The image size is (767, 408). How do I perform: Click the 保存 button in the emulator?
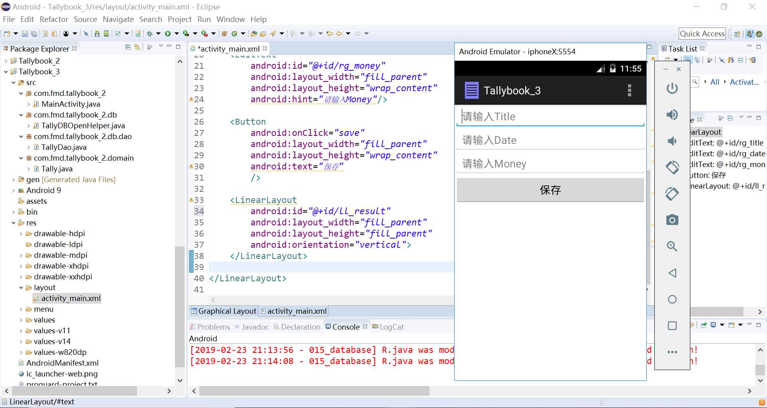click(550, 190)
